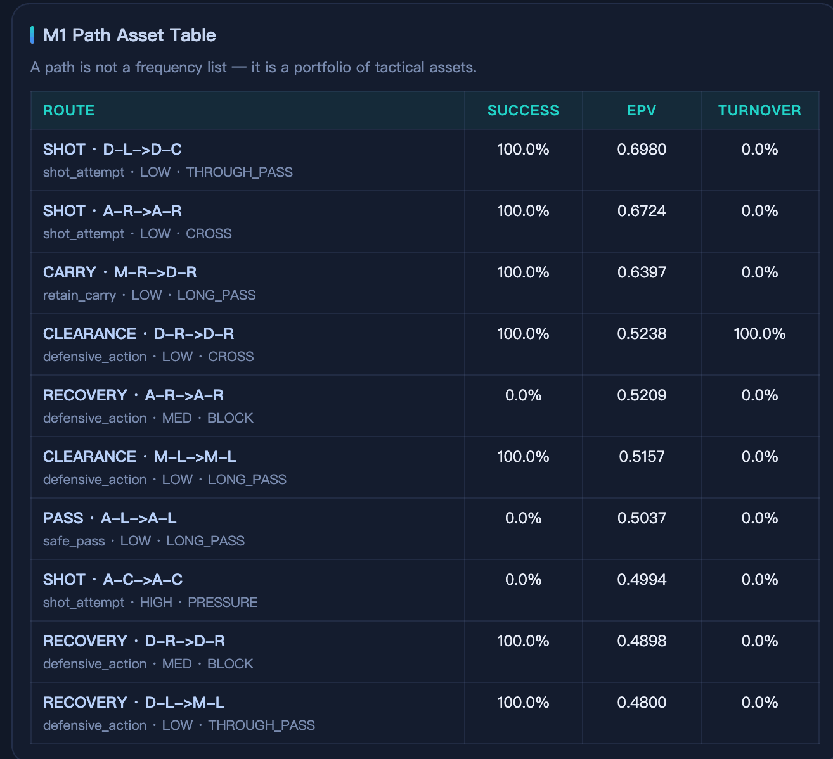
Task: Open the RECOVERY · D-L->M-L route row
Action: coord(134,703)
